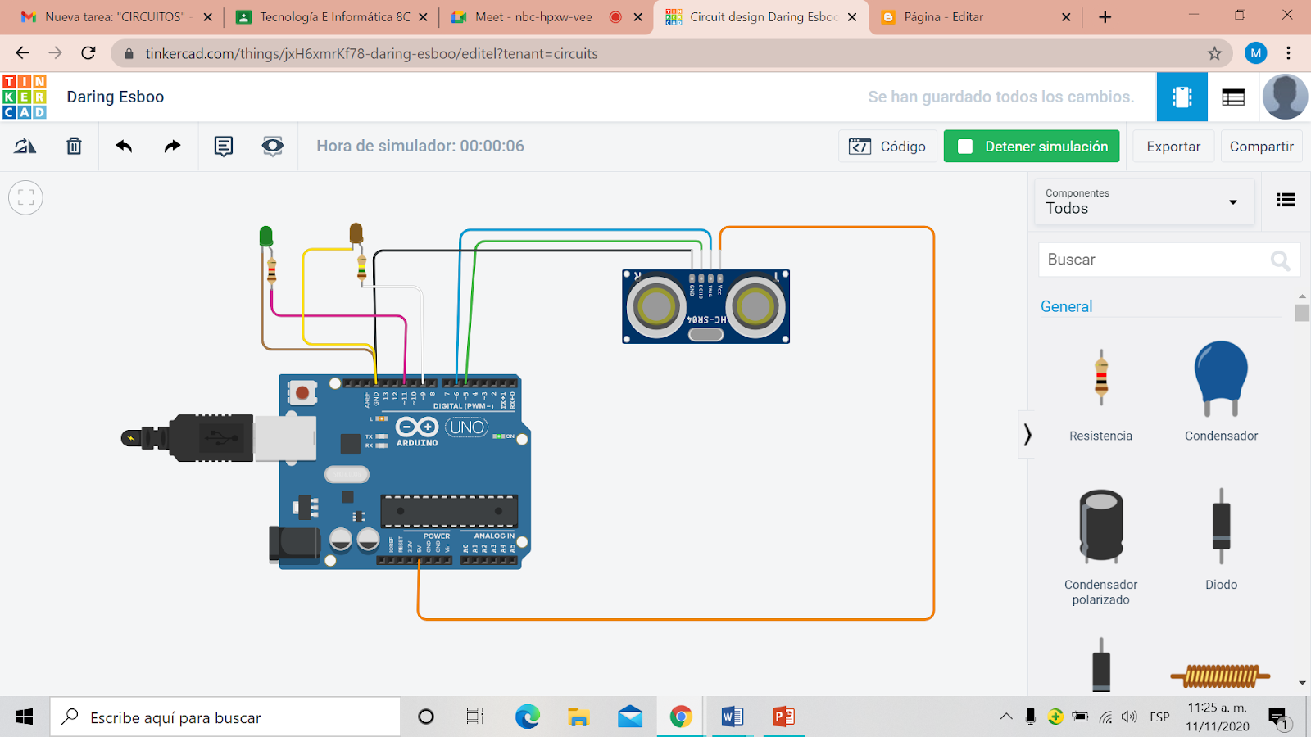Collapse the components panel chevron
This screenshot has width=1311, height=737.
click(x=1027, y=434)
